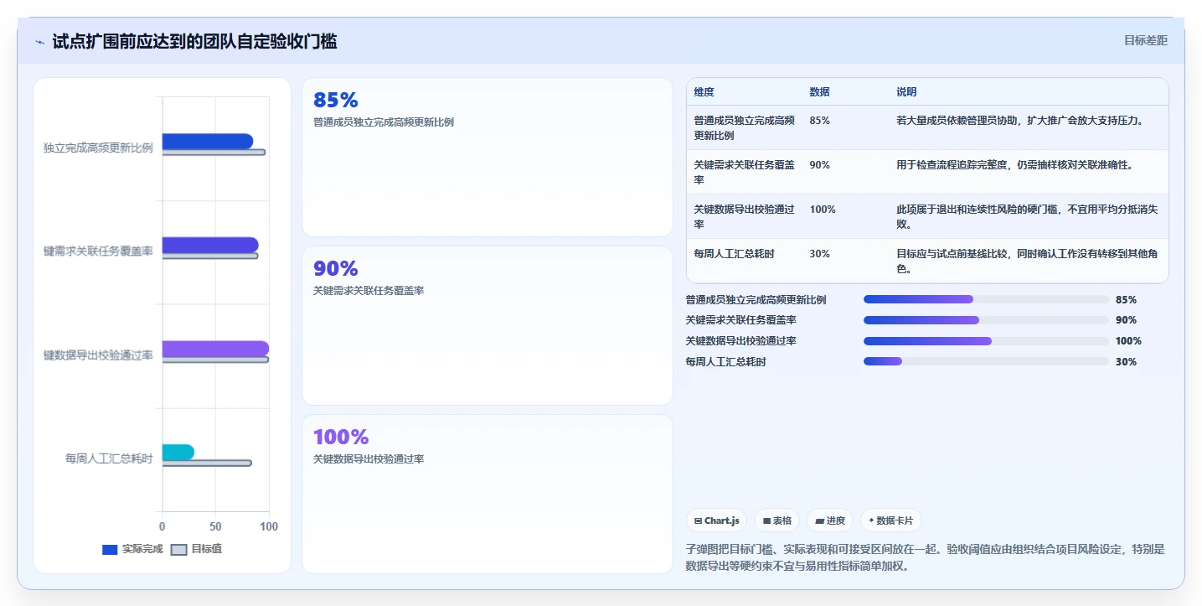Click the description starting 此项属于退出和连续性风险
The height and width of the screenshot is (606, 1202).
[1027, 216]
